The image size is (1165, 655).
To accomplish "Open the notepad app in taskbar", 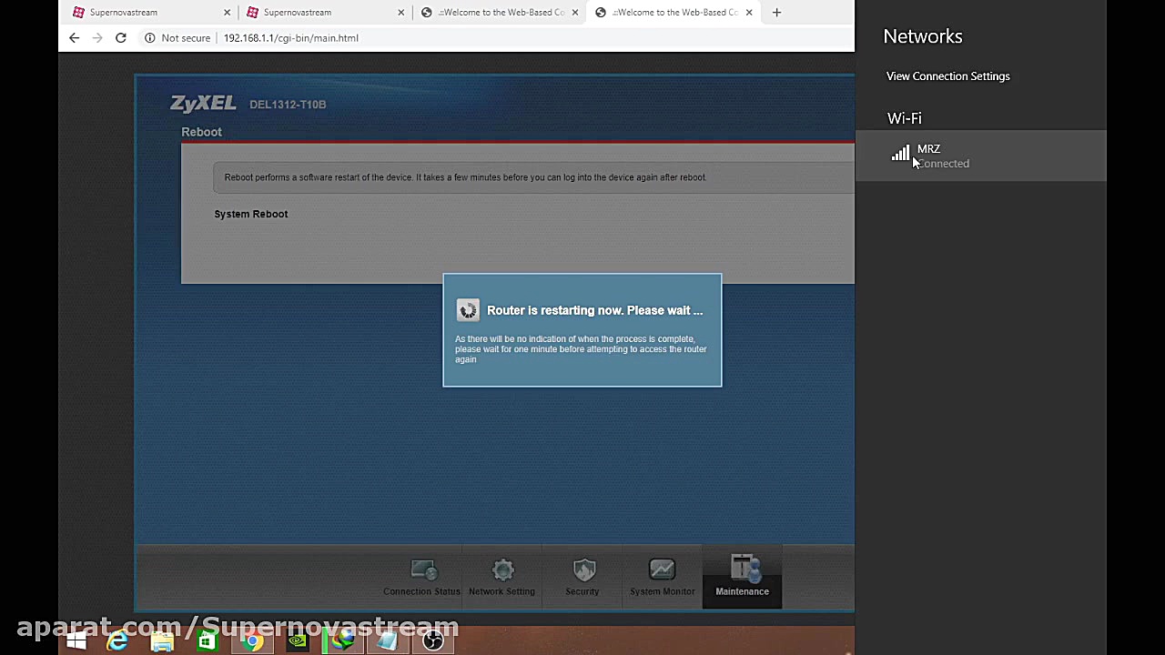I will click(388, 641).
